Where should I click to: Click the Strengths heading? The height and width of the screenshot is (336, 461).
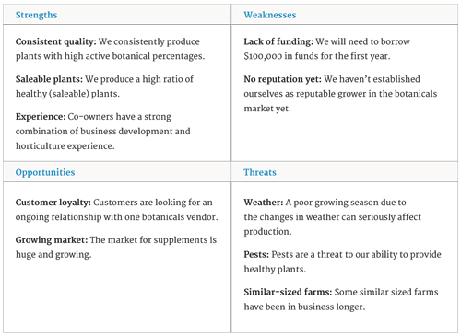36,15
